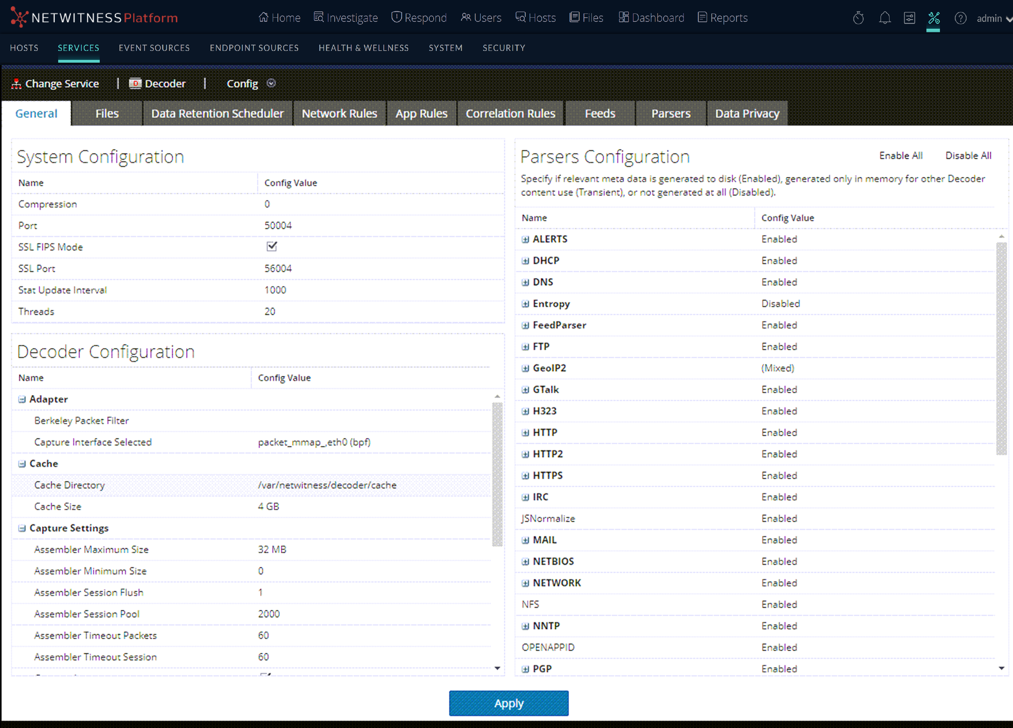Toggle the SSL FIPS Mode checkbox
Image resolution: width=1013 pixels, height=728 pixels.
point(272,246)
